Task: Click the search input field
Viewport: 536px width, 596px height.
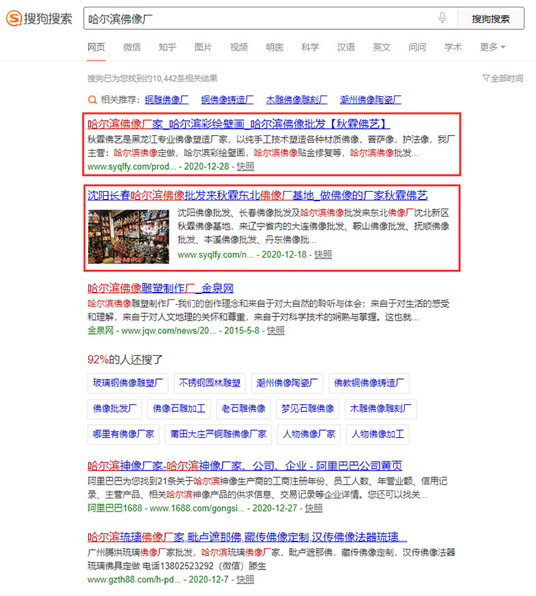Action: pos(259,18)
